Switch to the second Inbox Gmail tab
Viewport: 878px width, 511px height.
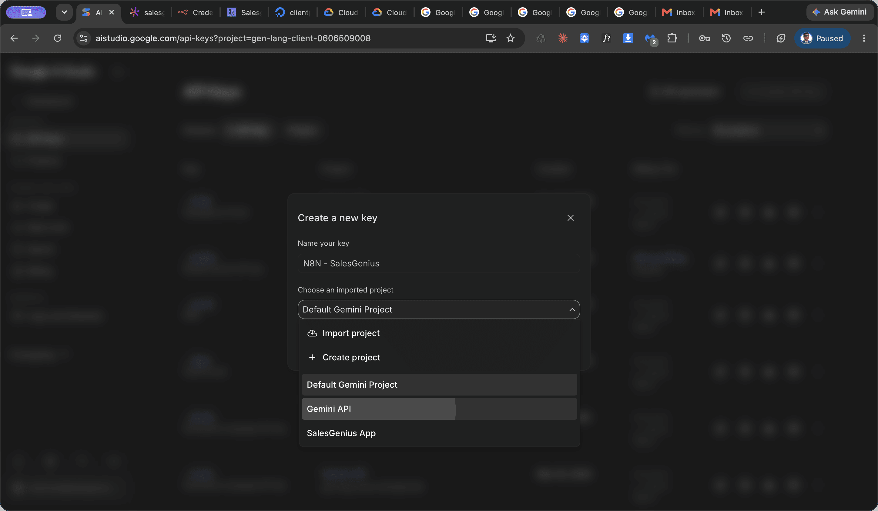727,12
